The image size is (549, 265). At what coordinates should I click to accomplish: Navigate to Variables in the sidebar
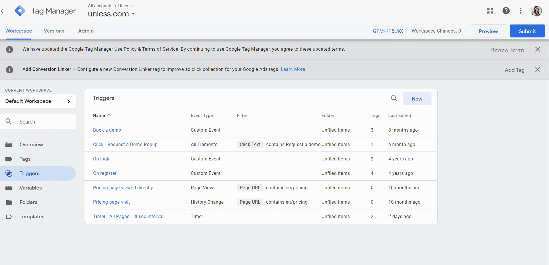pos(31,188)
